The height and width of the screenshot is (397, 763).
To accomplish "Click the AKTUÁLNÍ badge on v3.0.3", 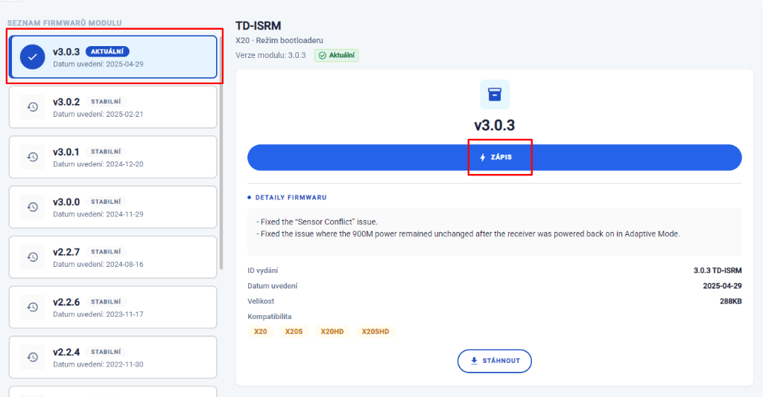I will coord(107,51).
